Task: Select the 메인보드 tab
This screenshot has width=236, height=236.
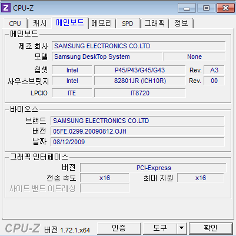Action: pyautogui.click(x=70, y=23)
